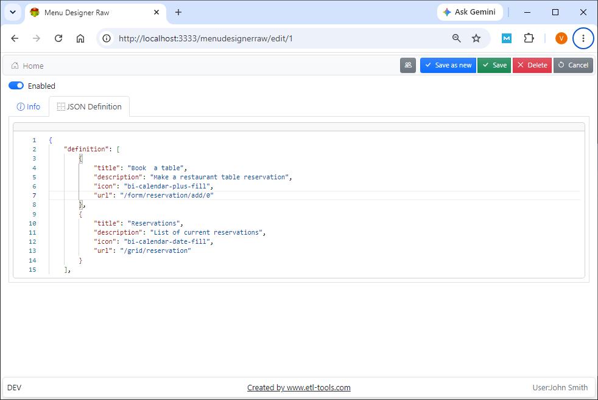This screenshot has height=400, width=598.
Task: Go forward in browser history
Action: coord(36,38)
